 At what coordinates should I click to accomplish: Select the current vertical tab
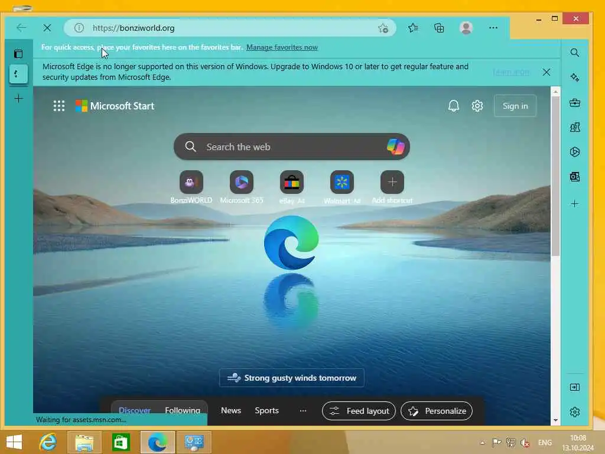18,74
